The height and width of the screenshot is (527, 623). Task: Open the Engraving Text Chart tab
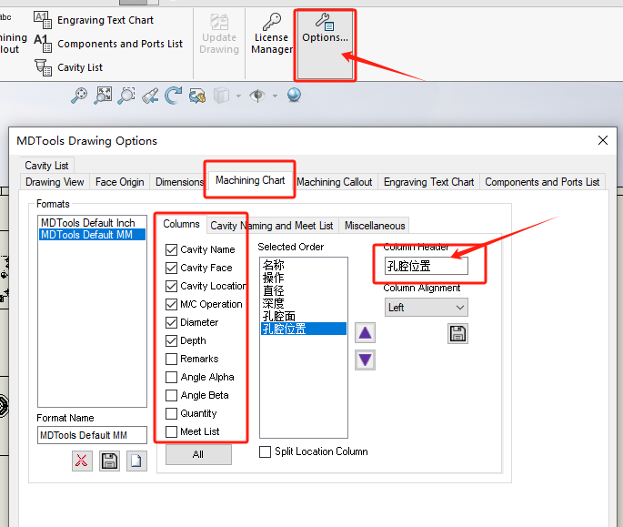coord(428,182)
